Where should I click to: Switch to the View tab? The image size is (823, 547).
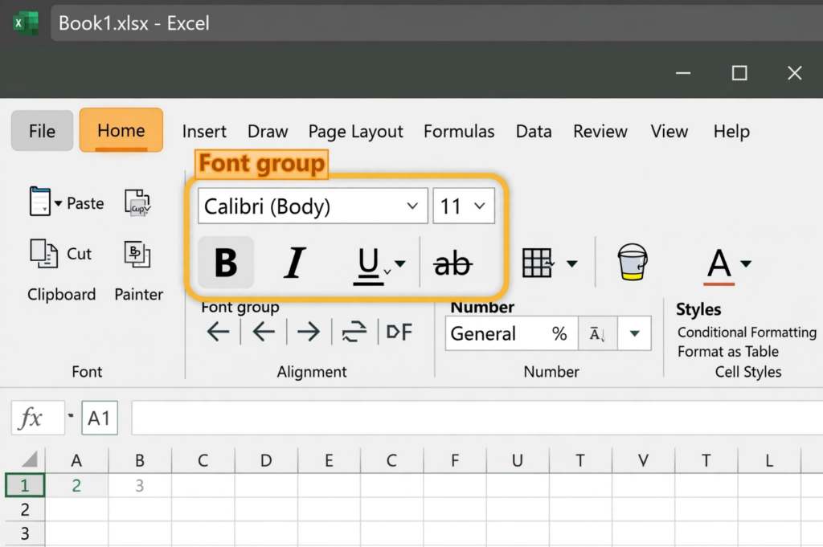[669, 131]
